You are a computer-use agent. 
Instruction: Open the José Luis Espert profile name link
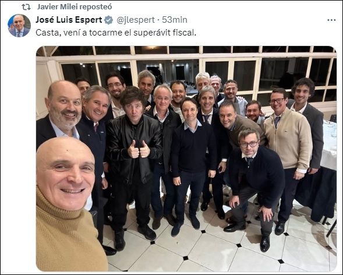tap(69, 20)
